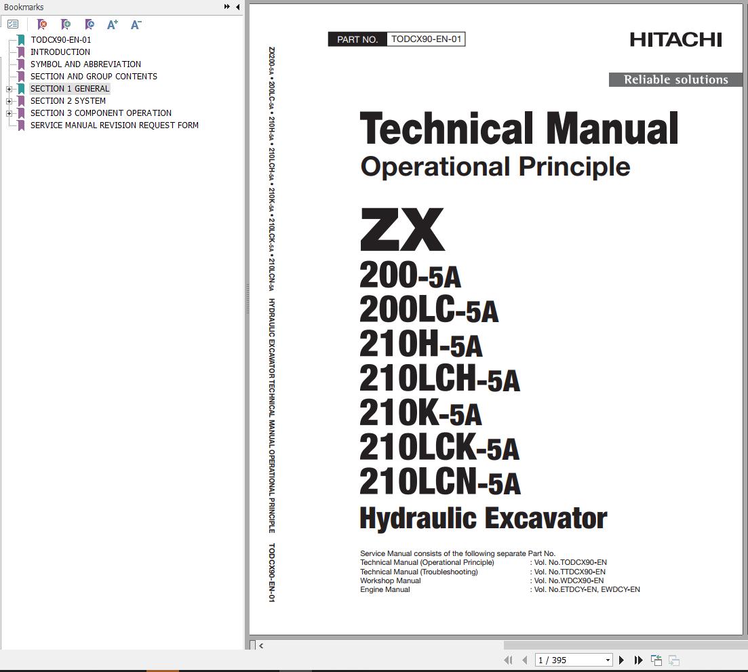This screenshot has height=672, width=748.
Task: Open SECTION AND GROUP CONTENTS bookmark
Action: (94, 77)
